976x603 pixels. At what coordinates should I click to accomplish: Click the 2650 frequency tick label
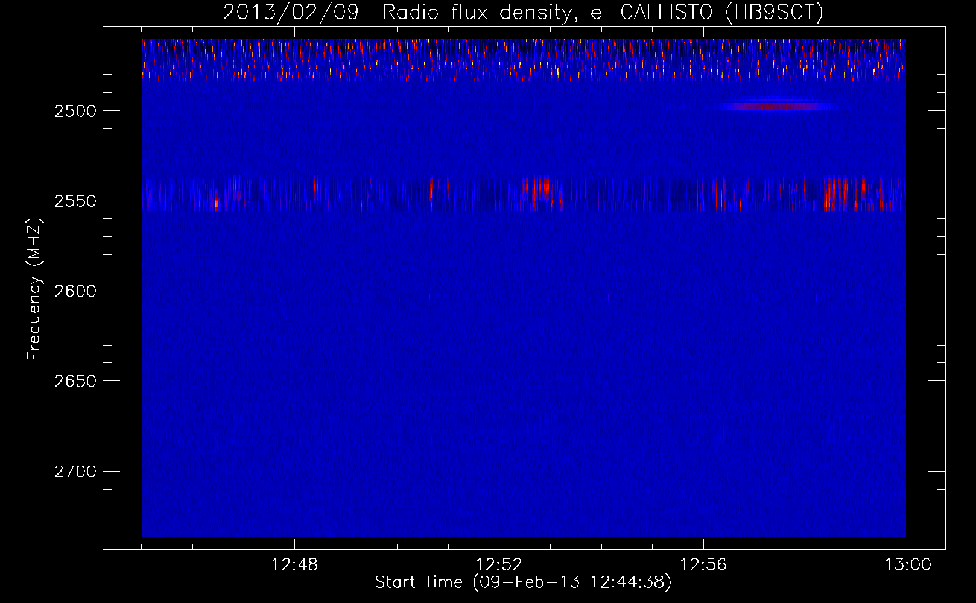[x=75, y=381]
